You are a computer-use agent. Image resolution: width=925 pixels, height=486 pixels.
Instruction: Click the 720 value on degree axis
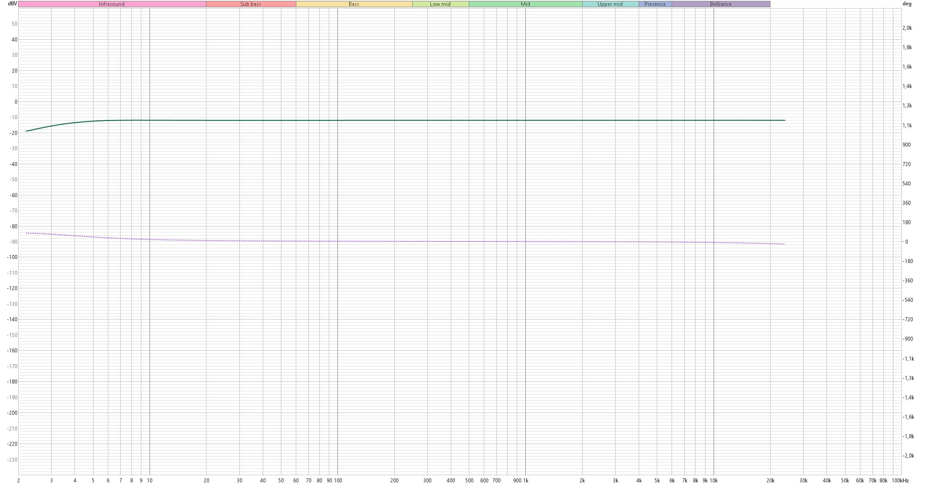pos(906,164)
